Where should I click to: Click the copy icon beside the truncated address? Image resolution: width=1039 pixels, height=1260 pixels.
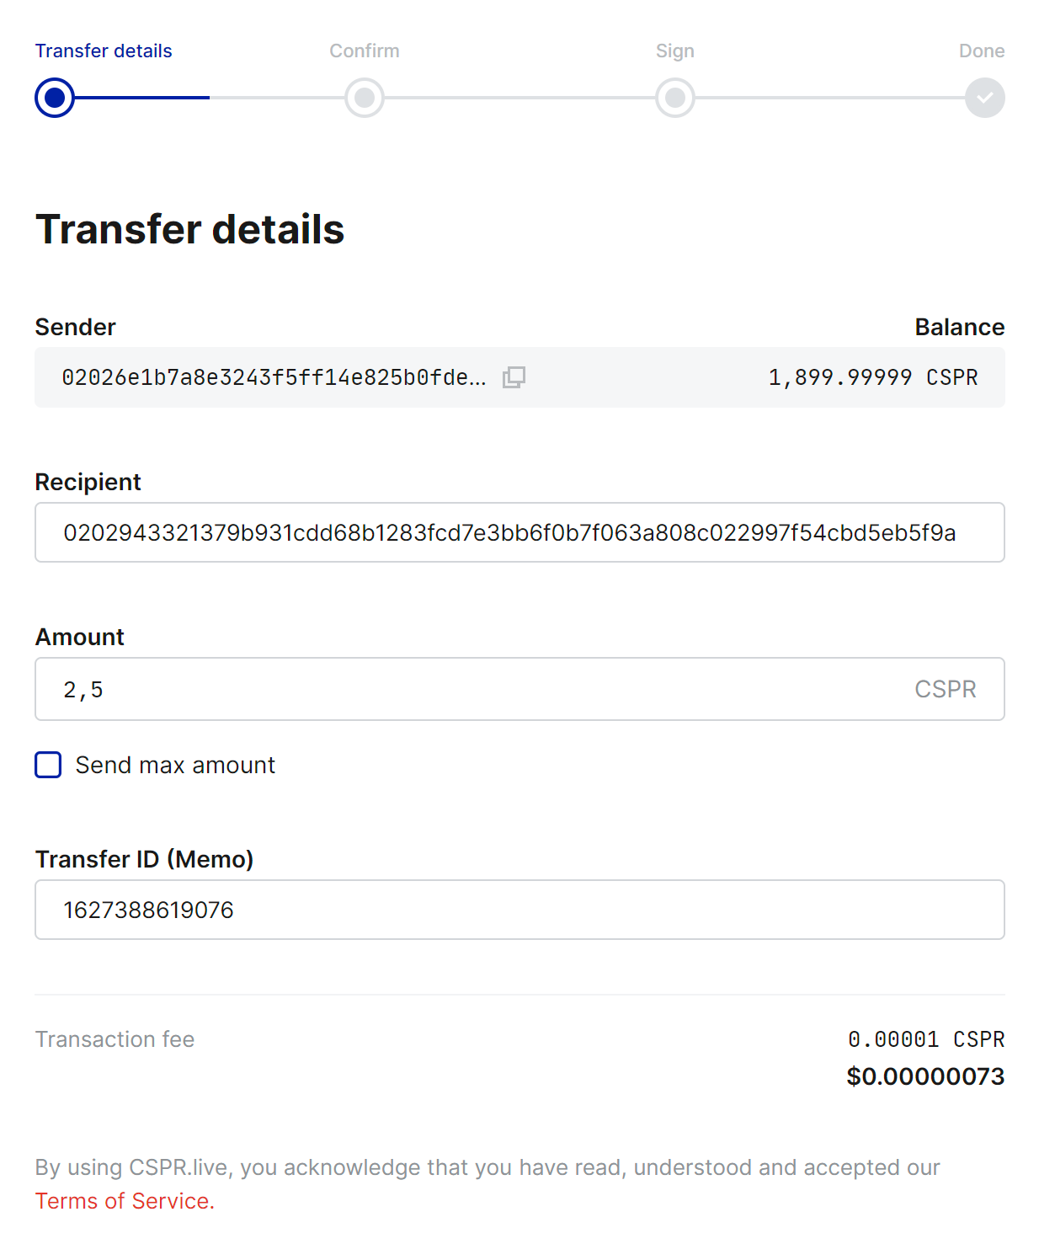coord(514,377)
